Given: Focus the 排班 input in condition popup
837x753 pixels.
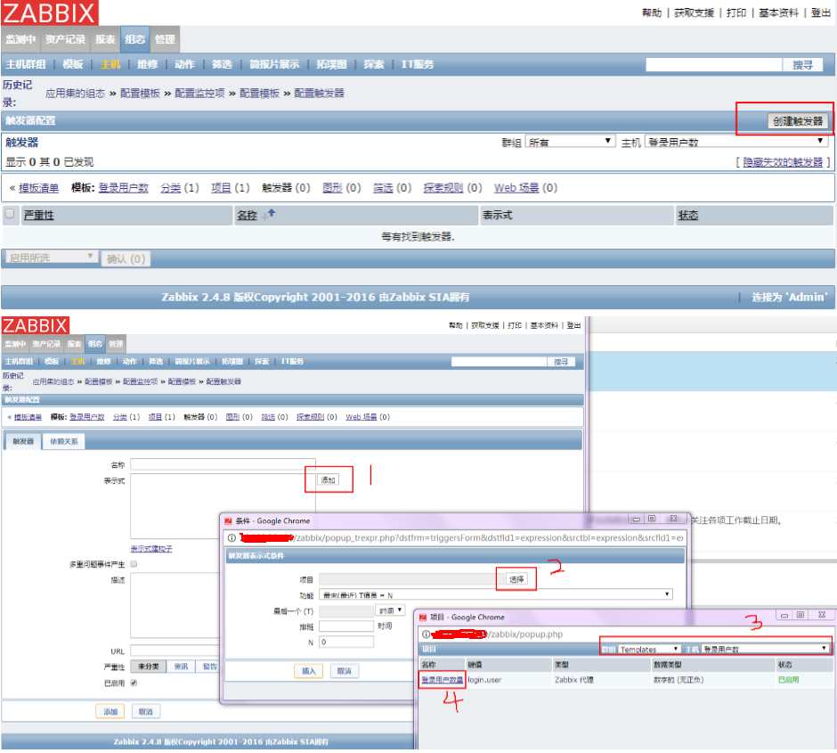Looking at the screenshot, I should (x=346, y=626).
